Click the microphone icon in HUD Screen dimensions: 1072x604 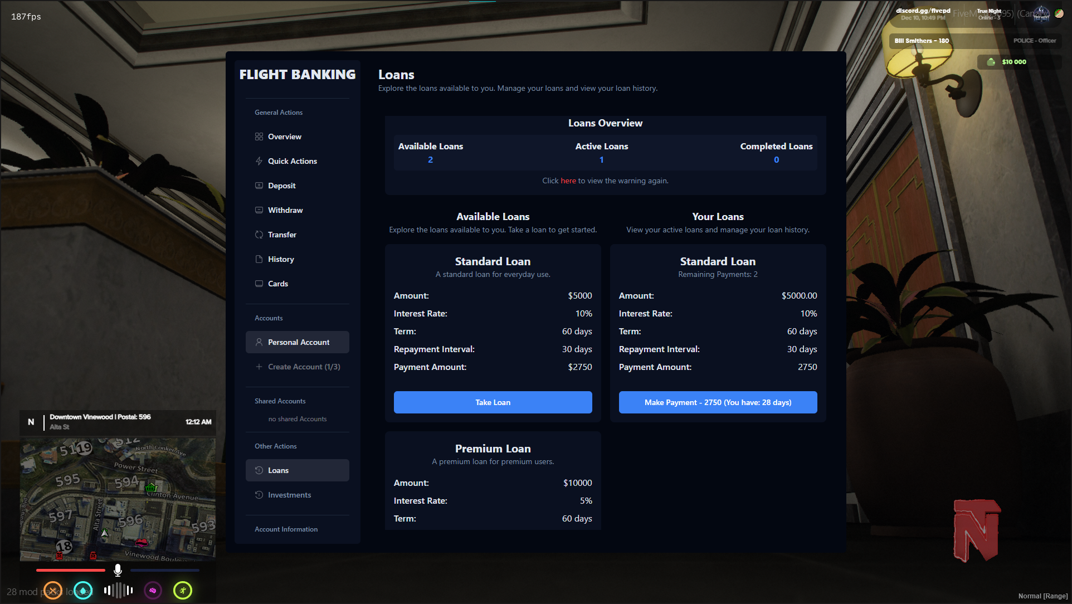118,570
